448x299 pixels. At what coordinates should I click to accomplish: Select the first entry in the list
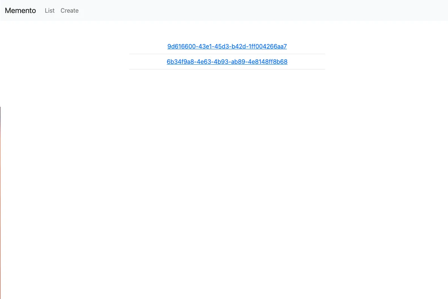tap(227, 46)
